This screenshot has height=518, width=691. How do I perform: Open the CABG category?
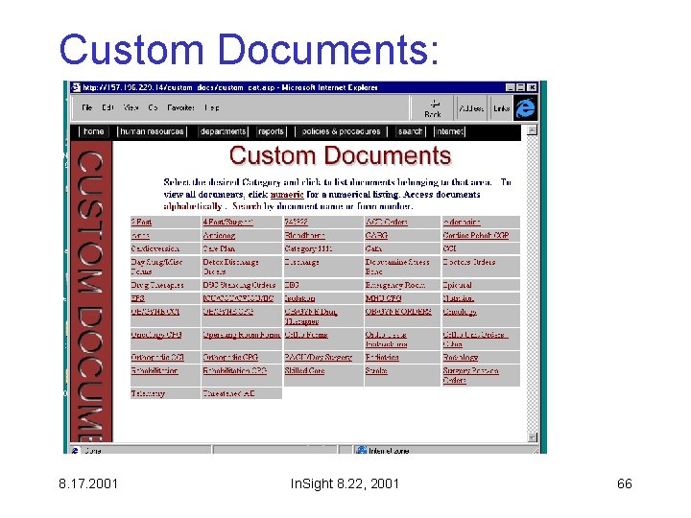pyautogui.click(x=376, y=235)
